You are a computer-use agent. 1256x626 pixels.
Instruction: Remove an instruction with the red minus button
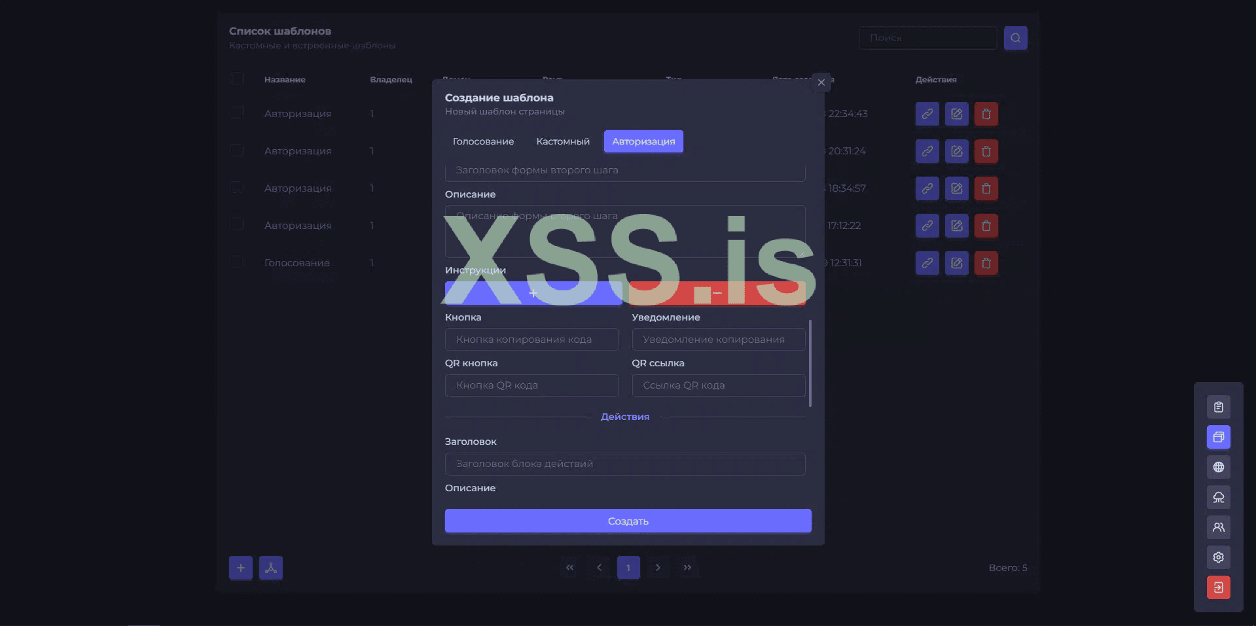click(x=717, y=293)
